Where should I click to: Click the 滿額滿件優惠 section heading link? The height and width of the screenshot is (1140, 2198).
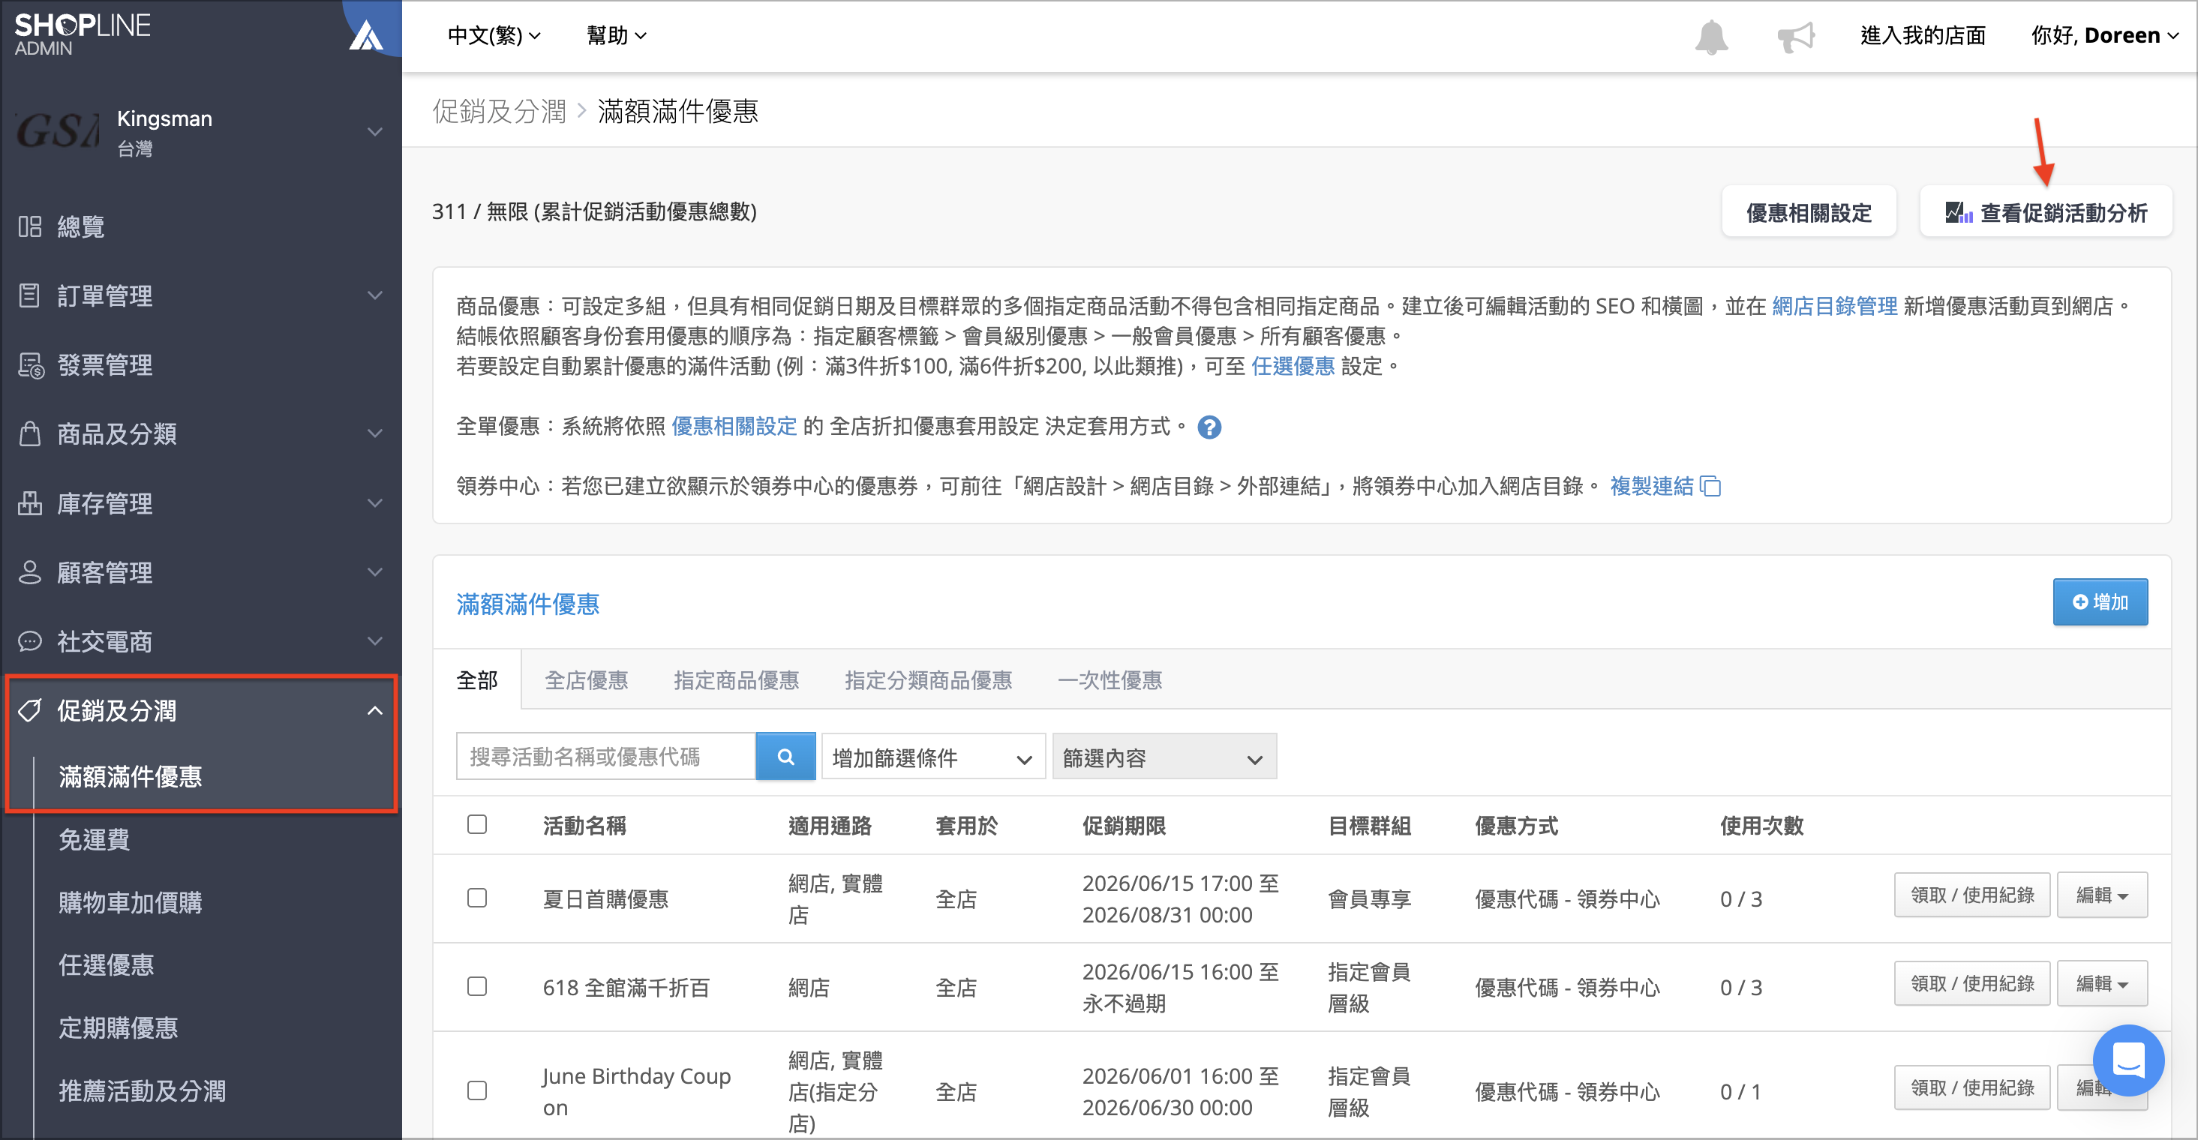[x=527, y=604]
